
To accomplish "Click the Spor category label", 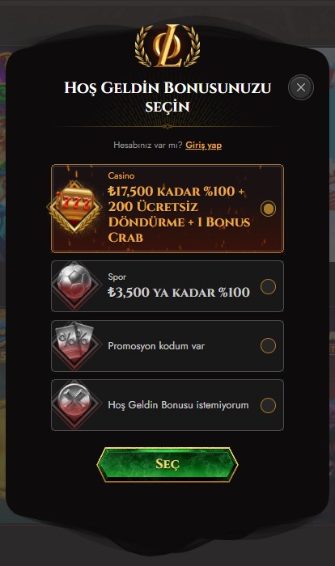I will (117, 277).
